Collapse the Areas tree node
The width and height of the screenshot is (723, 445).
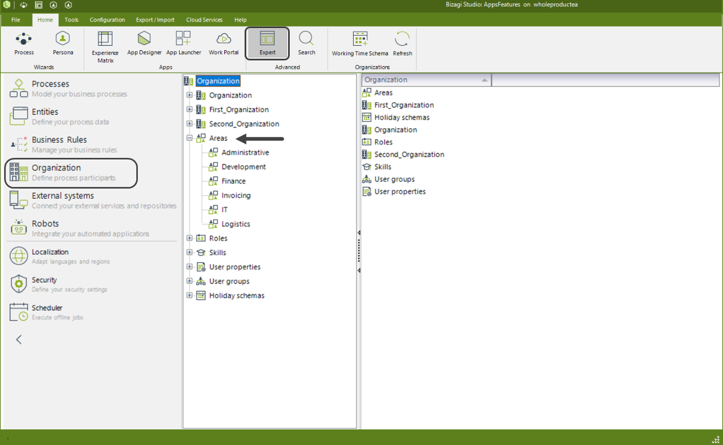190,138
